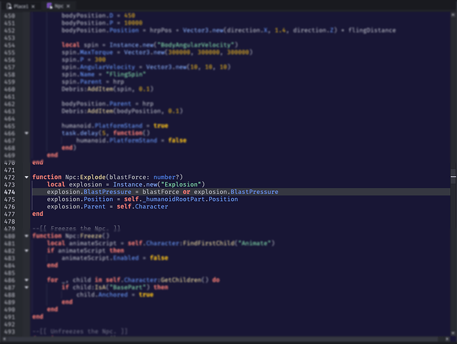The width and height of the screenshot is (457, 344).
Task: Click the vertical scrollbar up arrow
Action: pos(453,14)
